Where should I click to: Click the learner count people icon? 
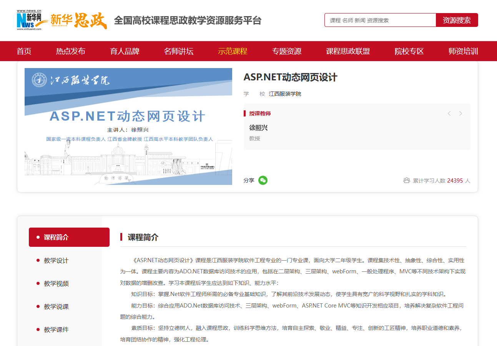click(406, 180)
